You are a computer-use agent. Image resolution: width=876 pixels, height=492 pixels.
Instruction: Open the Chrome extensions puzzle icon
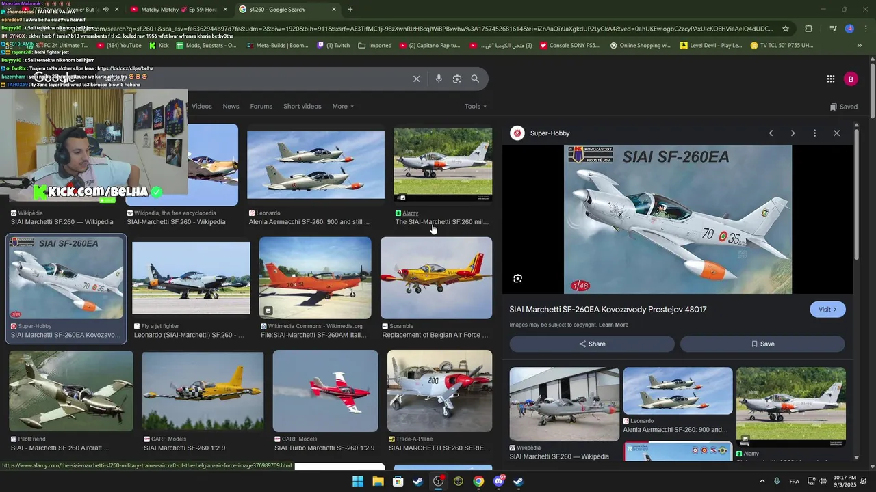click(808, 29)
